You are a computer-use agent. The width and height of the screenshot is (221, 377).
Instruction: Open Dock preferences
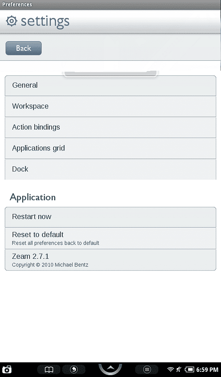(110, 169)
